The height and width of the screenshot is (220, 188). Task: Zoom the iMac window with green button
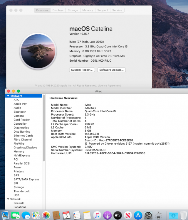coord(19,91)
